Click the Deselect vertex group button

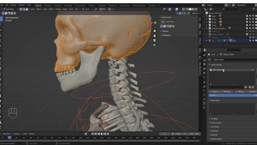(x=253, y=91)
